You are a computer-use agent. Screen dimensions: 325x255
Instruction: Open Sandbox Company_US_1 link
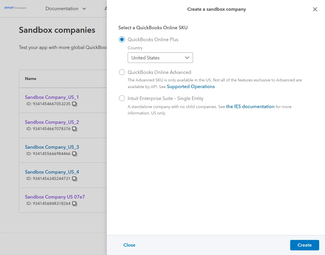click(x=52, y=97)
